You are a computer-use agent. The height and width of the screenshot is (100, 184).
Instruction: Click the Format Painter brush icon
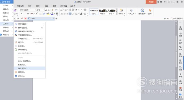tap(15, 10)
